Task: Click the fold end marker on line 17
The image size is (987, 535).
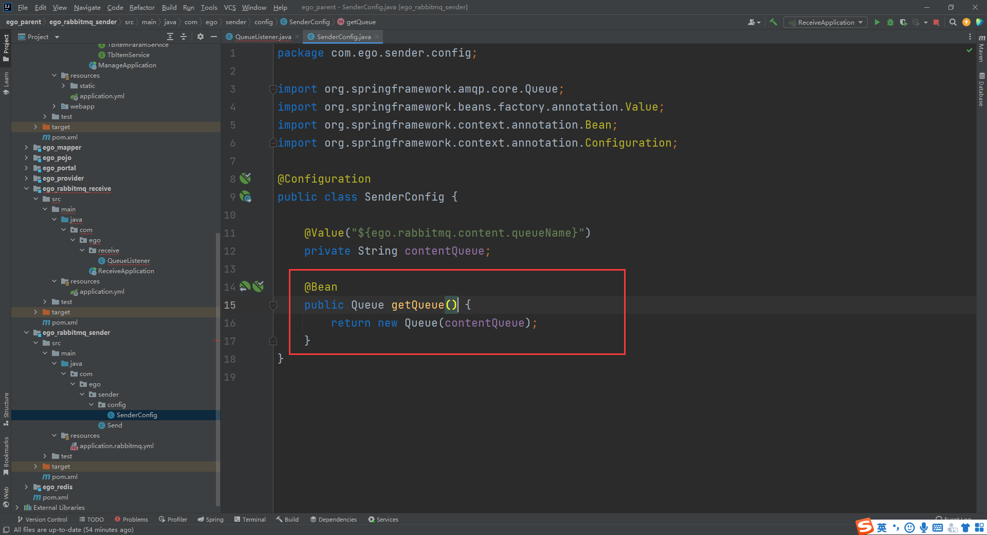Action: [273, 341]
